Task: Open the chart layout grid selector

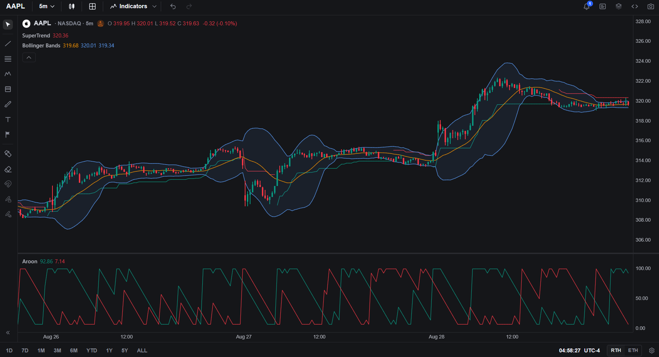Action: 92,6
